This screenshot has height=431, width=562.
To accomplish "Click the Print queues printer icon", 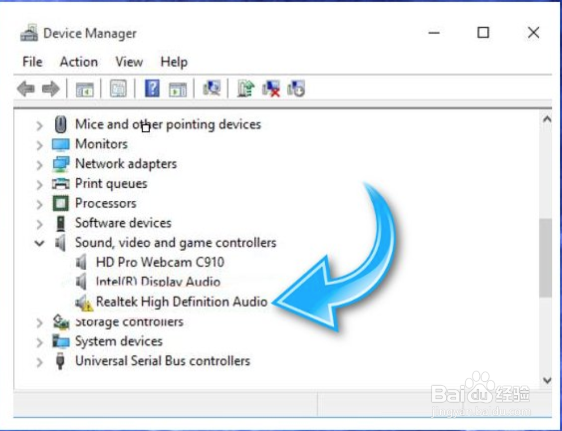I will (61, 184).
